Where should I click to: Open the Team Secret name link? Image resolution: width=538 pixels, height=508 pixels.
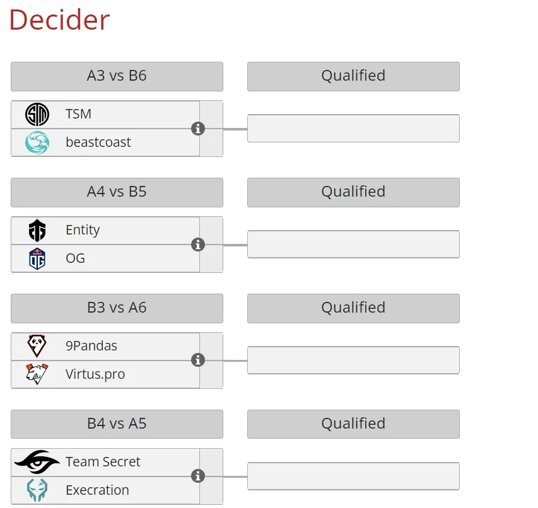click(x=103, y=462)
